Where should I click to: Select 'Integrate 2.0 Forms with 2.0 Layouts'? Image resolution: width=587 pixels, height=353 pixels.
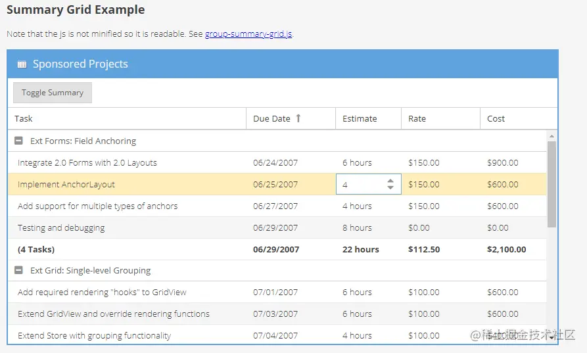click(x=87, y=163)
